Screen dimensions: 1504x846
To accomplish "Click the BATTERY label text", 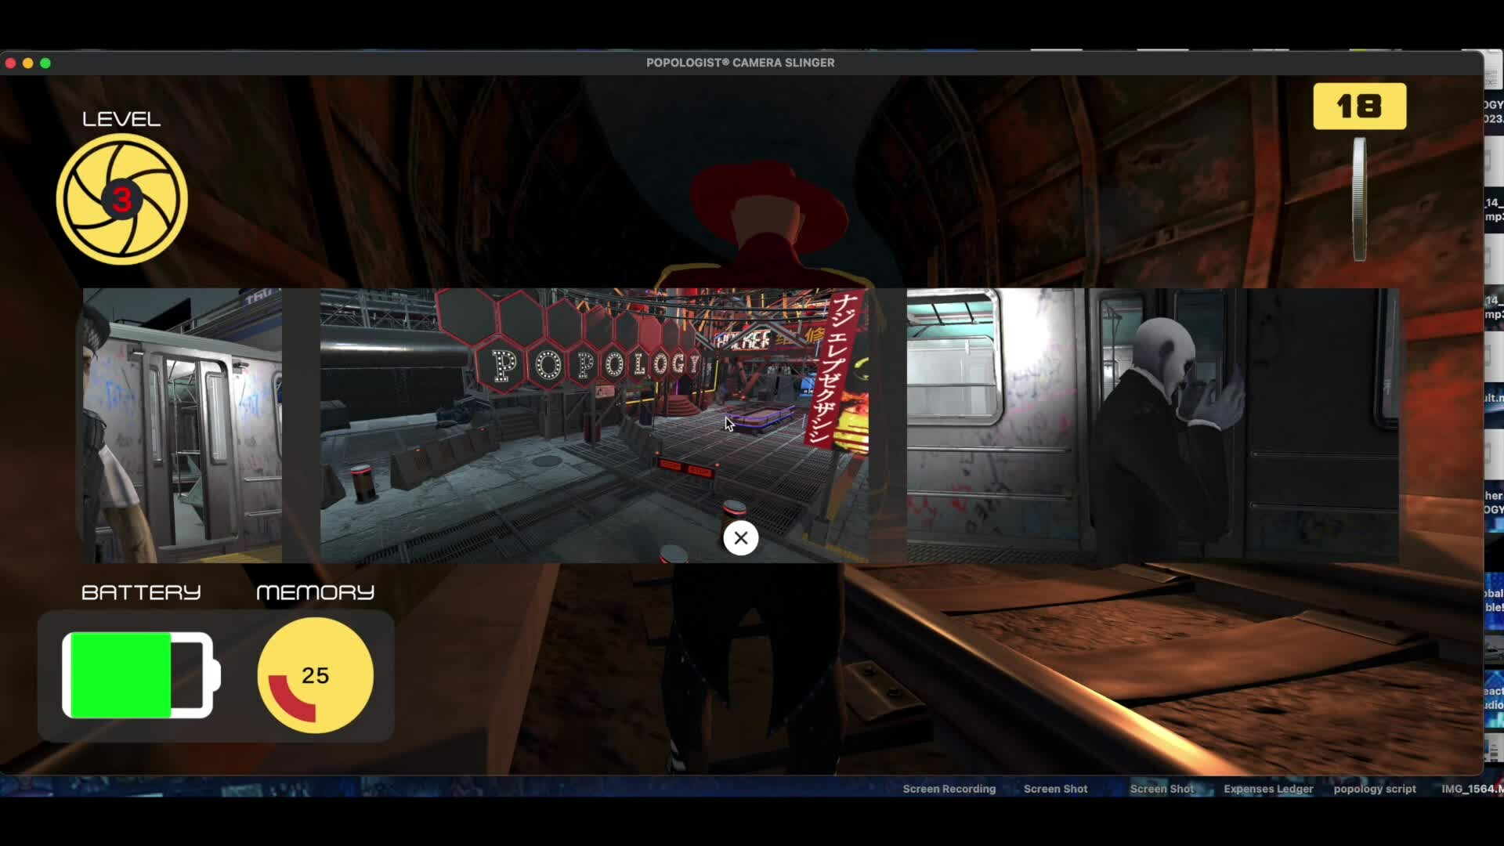I will click(141, 592).
